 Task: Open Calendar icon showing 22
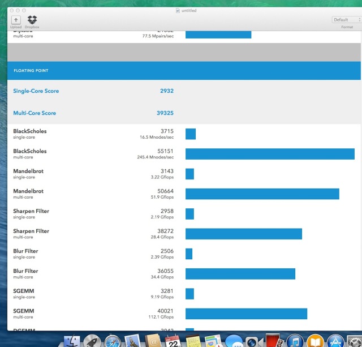[x=173, y=341]
